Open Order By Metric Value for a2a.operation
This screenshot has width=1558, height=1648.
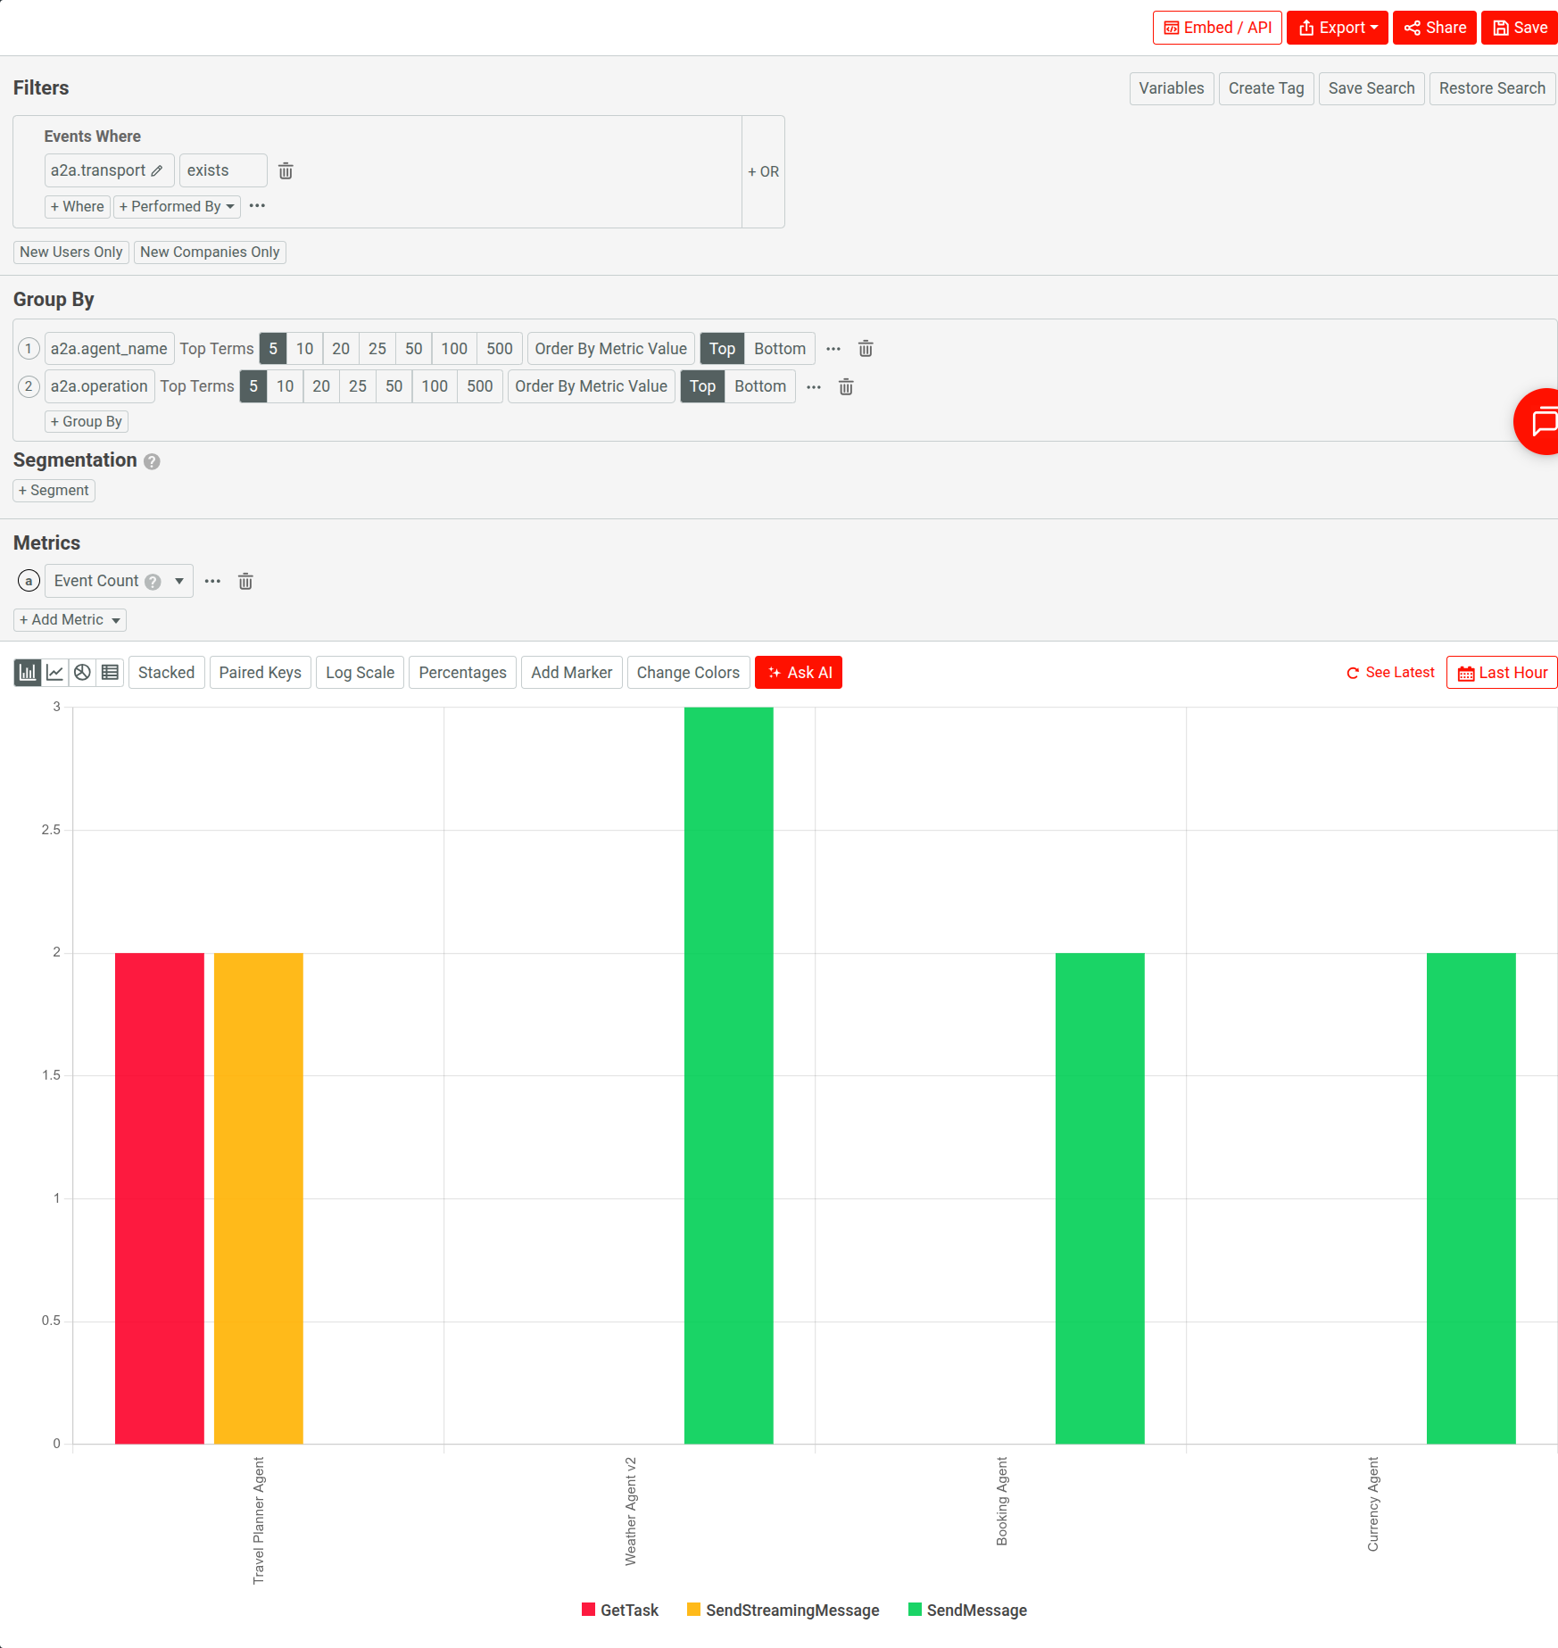592,386
